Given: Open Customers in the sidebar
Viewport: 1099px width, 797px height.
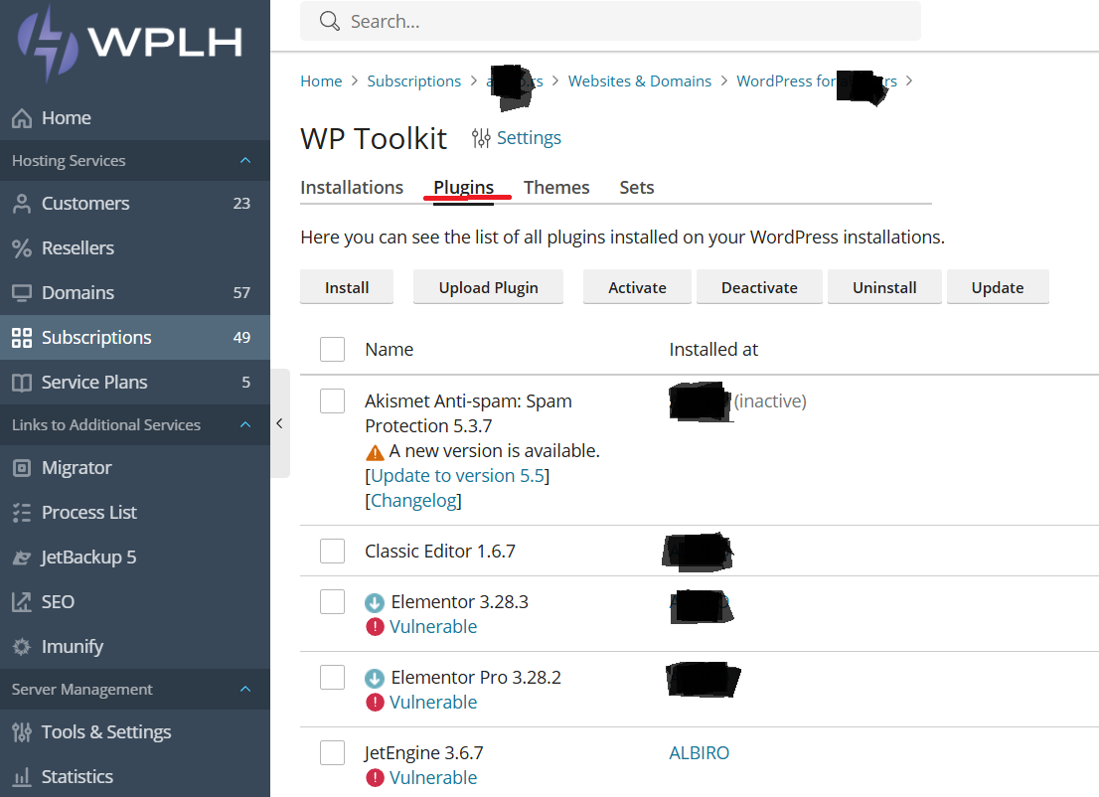Looking at the screenshot, I should click(x=135, y=204).
